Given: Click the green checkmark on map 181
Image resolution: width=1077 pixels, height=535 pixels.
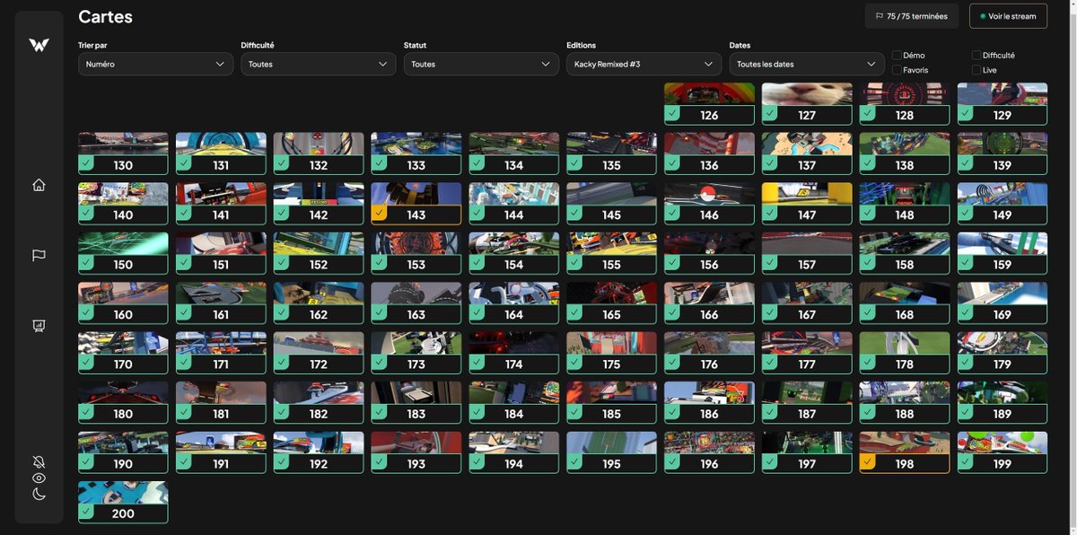Looking at the screenshot, I should click(x=184, y=413).
